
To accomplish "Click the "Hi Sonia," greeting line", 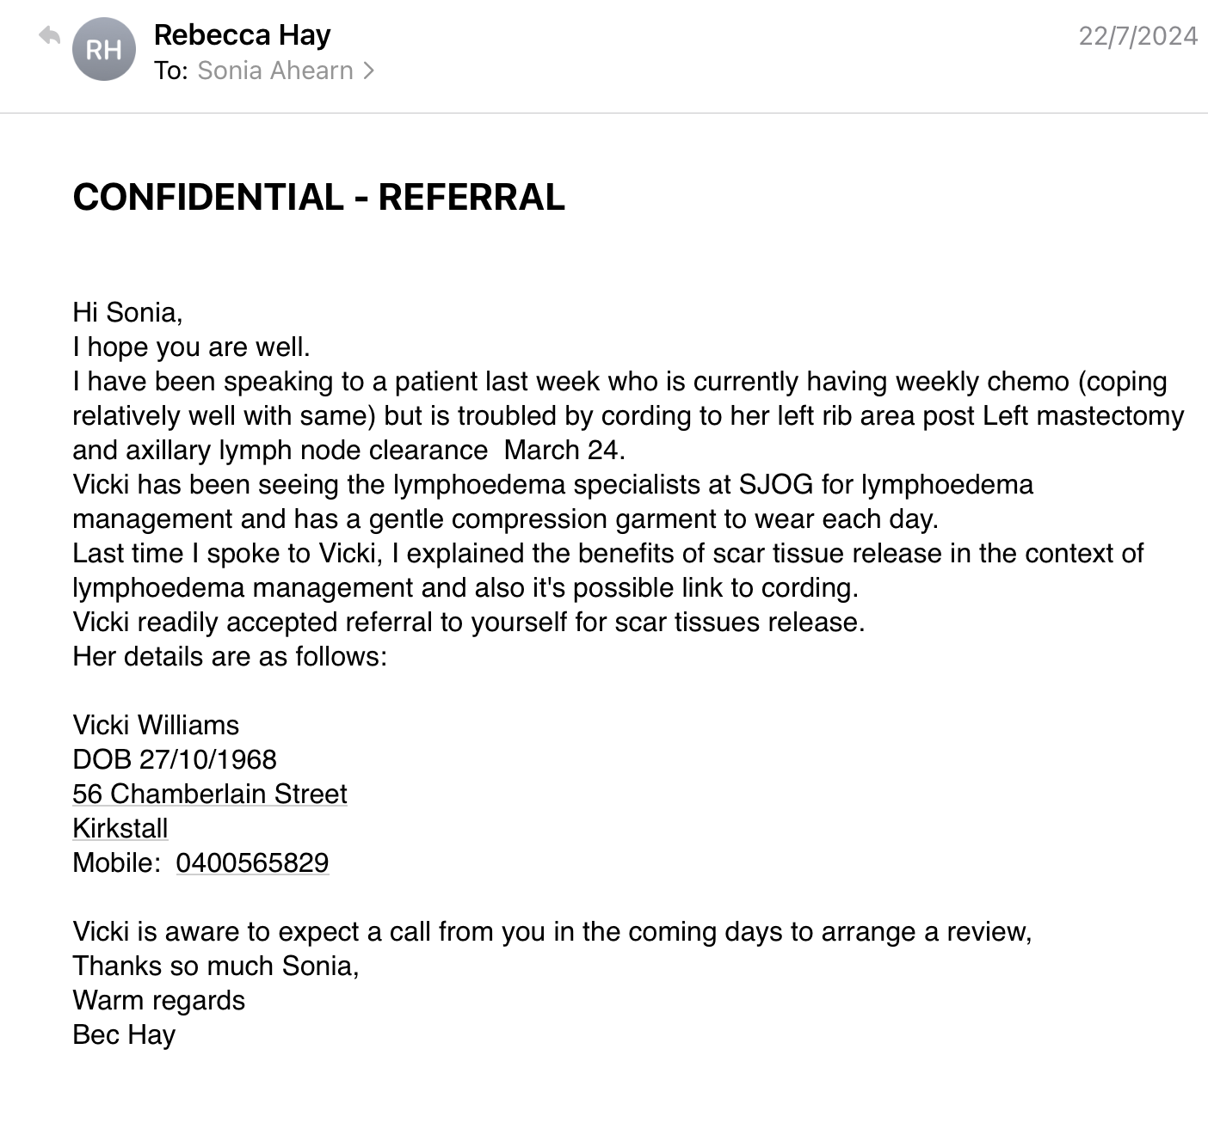I will [127, 312].
